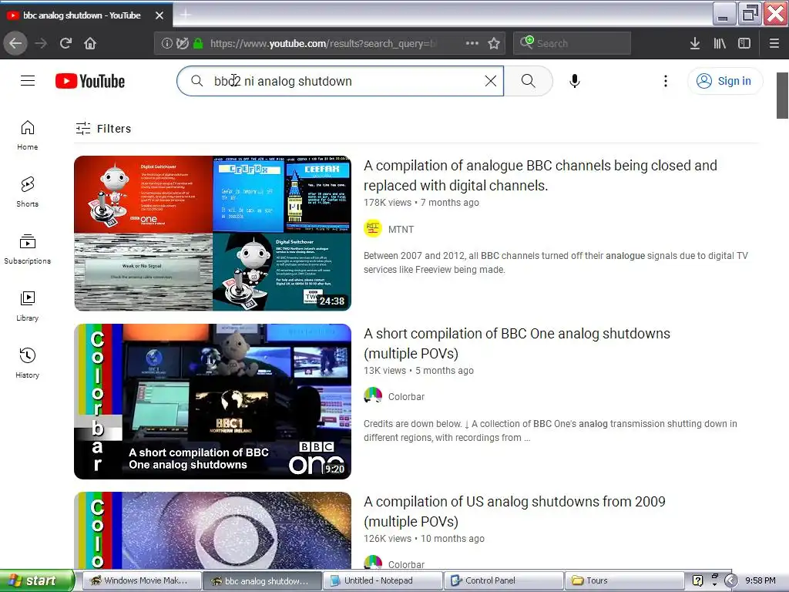Open the BBC One analog shutdowns thumbnail
The image size is (789, 592).
[x=213, y=401]
